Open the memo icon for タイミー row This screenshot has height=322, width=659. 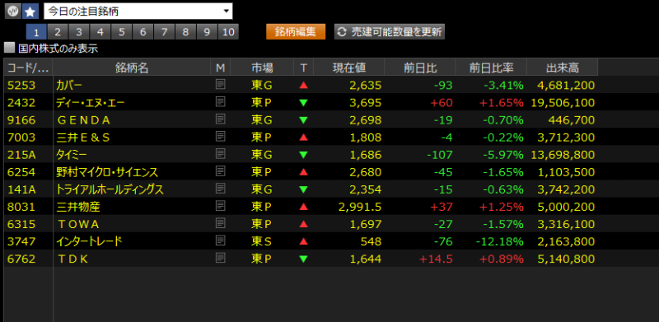tap(220, 154)
